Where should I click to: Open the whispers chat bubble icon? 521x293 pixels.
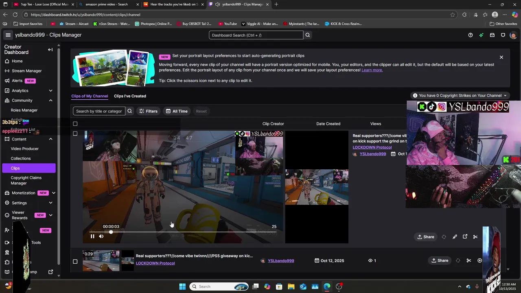point(503,35)
